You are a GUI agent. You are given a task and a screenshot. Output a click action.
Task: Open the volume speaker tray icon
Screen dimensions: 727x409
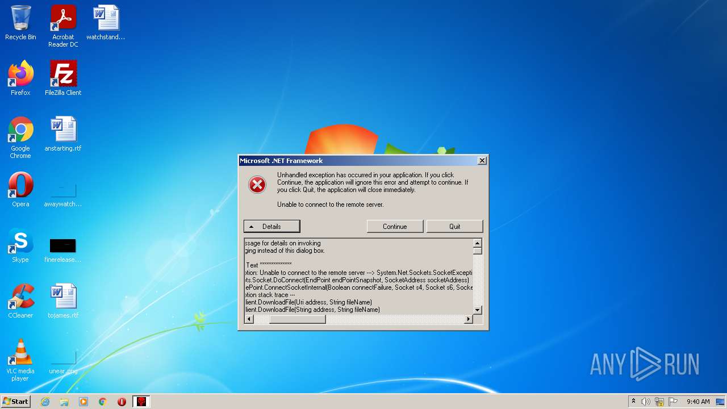click(x=646, y=402)
